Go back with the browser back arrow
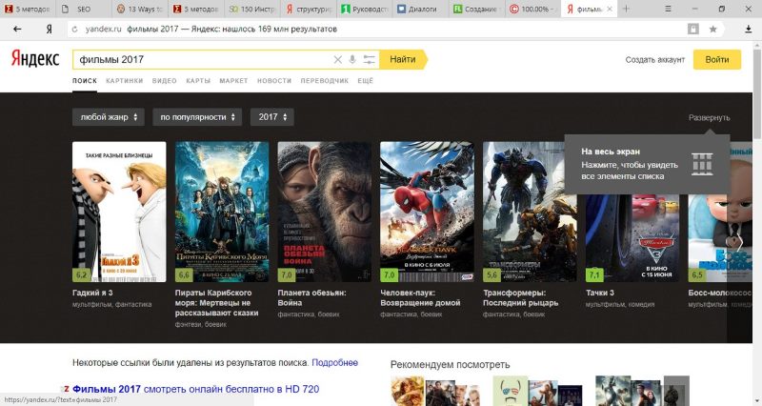The height and width of the screenshot is (406, 762). (x=17, y=30)
